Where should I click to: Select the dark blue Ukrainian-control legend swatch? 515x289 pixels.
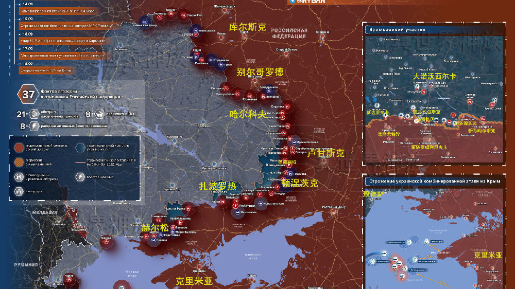[80, 147]
